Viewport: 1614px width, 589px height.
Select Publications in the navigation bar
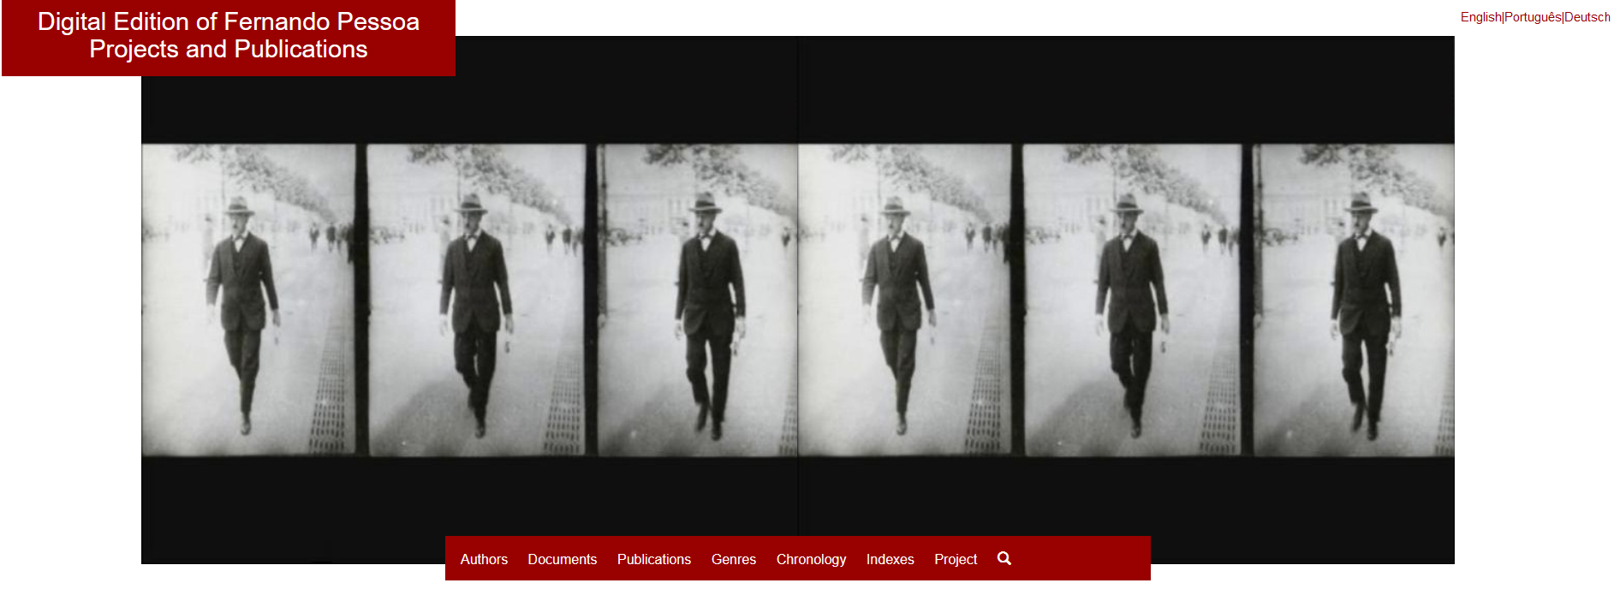pos(653,559)
